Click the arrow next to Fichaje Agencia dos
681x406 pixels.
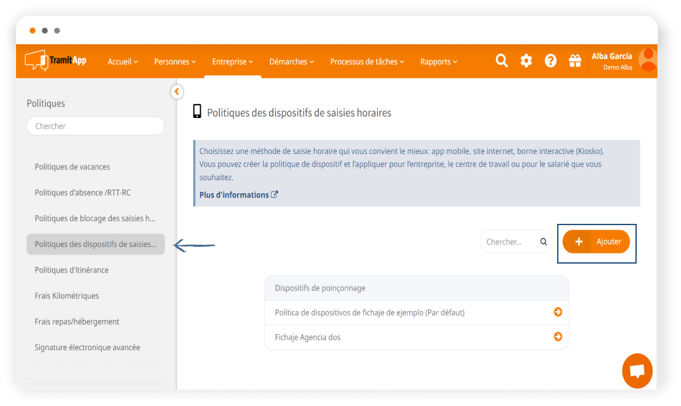click(558, 337)
